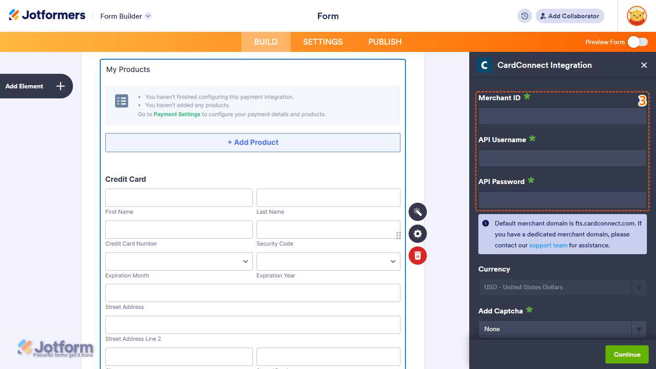Click the checklist icon in warning box
Image resolution: width=656 pixels, height=369 pixels.
pyautogui.click(x=121, y=101)
